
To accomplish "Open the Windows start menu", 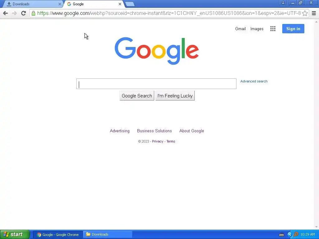I will pos(15,235).
